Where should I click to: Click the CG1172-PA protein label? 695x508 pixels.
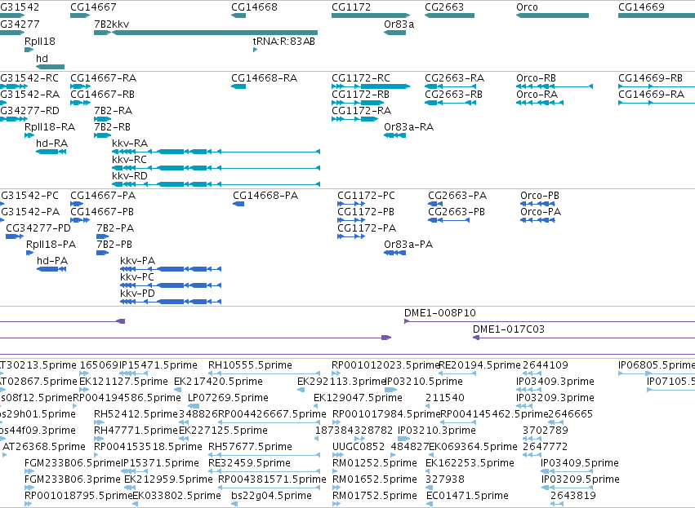[x=367, y=229]
